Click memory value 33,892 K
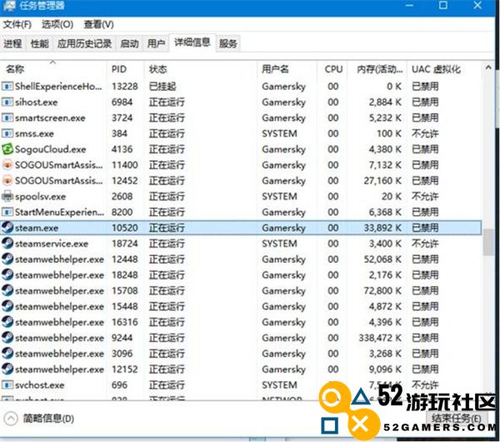Screen dimensions: 500x442 coord(382,228)
